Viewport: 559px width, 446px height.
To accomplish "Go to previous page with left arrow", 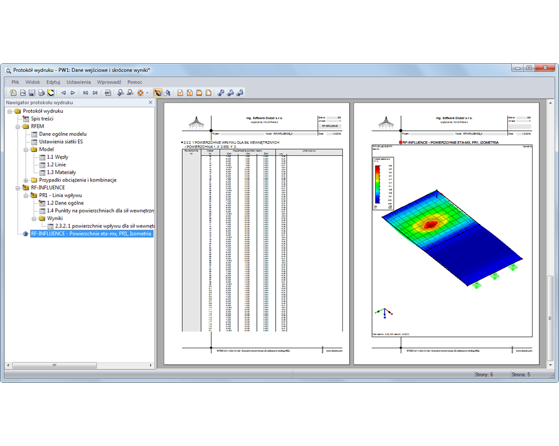I will click(63, 93).
